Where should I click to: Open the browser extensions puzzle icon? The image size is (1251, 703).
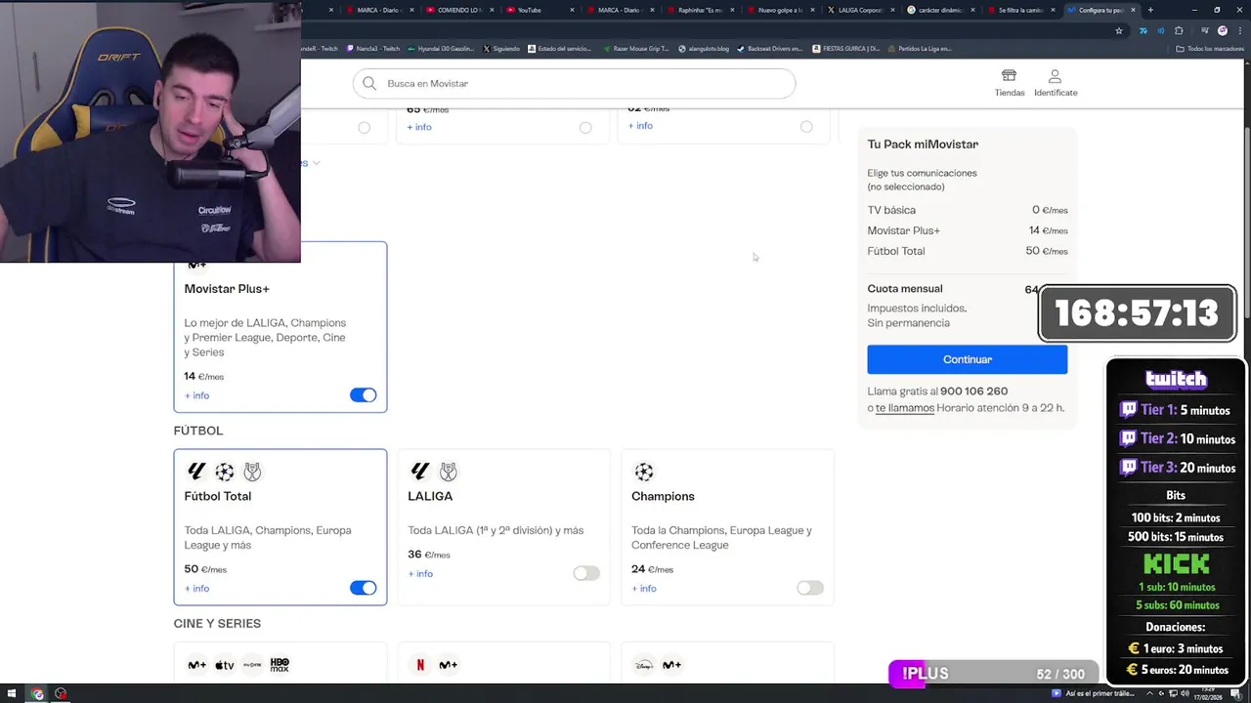click(x=1179, y=30)
